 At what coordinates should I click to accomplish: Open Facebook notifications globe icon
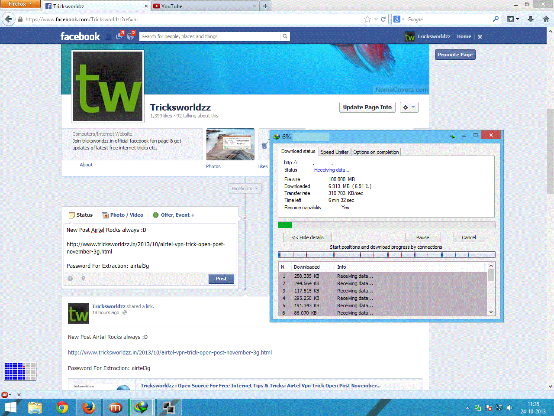[x=131, y=36]
